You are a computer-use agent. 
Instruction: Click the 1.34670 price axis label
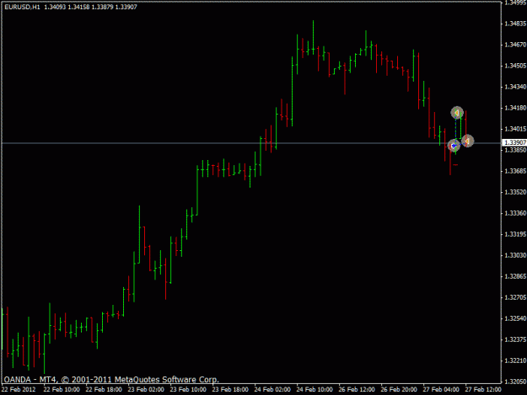click(515, 45)
